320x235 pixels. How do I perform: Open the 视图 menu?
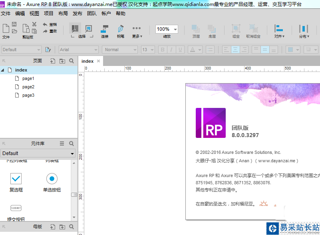[34, 14]
